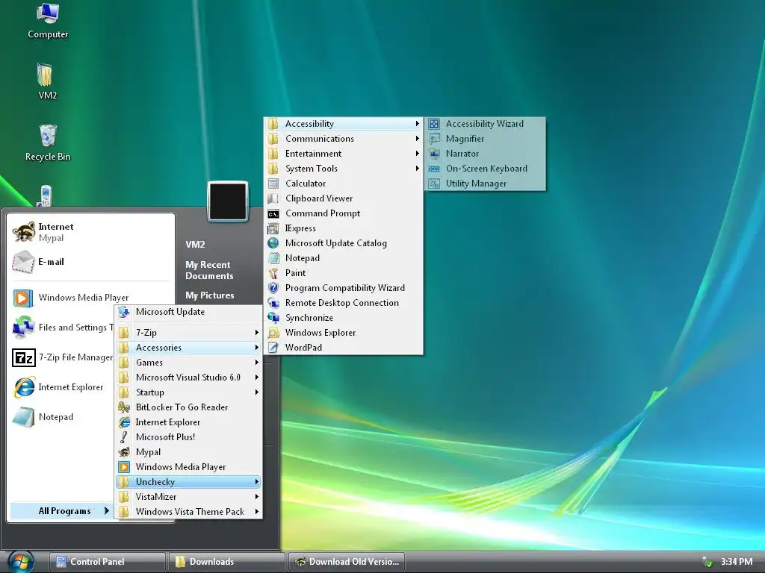The height and width of the screenshot is (573, 765).
Task: Switch to Downloads taskbar button
Action: 227,562
